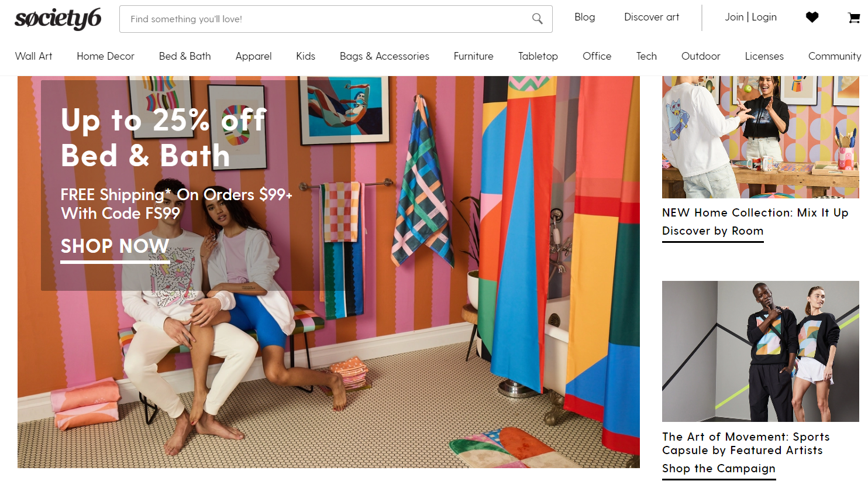This screenshot has height=498, width=868.
Task: Open Bags & Accessories menu
Action: (384, 56)
